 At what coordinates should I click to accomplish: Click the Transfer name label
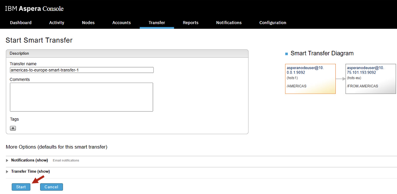click(23, 64)
